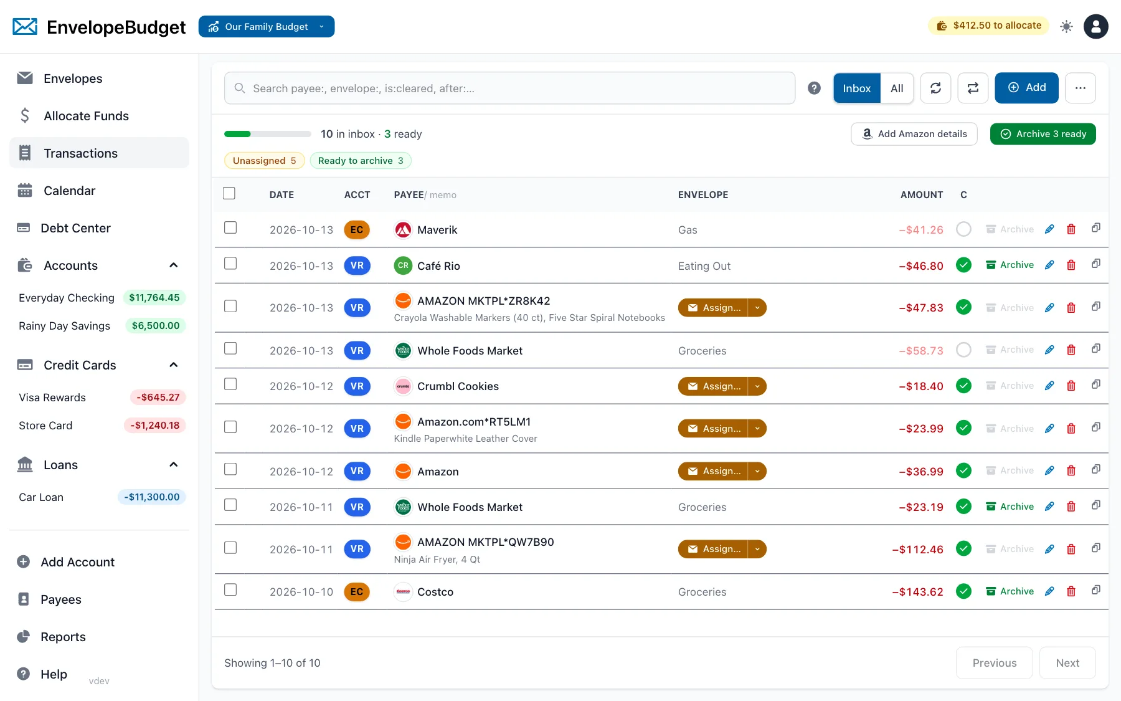Click the Archive 3 ready button
Viewport: 1121px width, 701px height.
click(1043, 134)
